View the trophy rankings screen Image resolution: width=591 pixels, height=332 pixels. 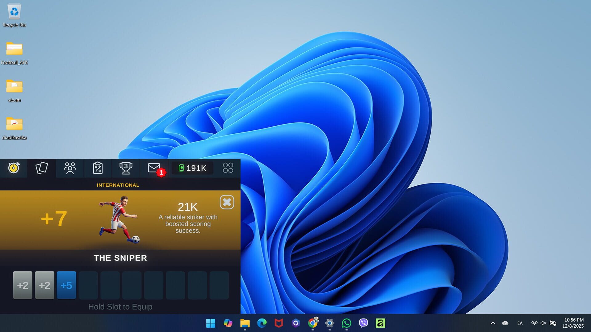tap(126, 168)
